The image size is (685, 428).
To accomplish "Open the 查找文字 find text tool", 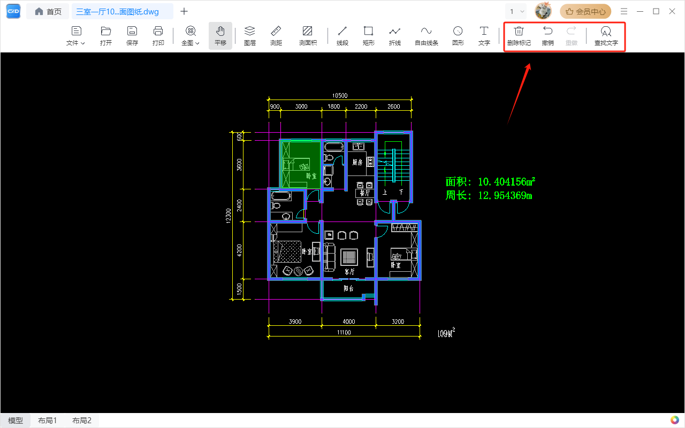I will click(x=606, y=36).
